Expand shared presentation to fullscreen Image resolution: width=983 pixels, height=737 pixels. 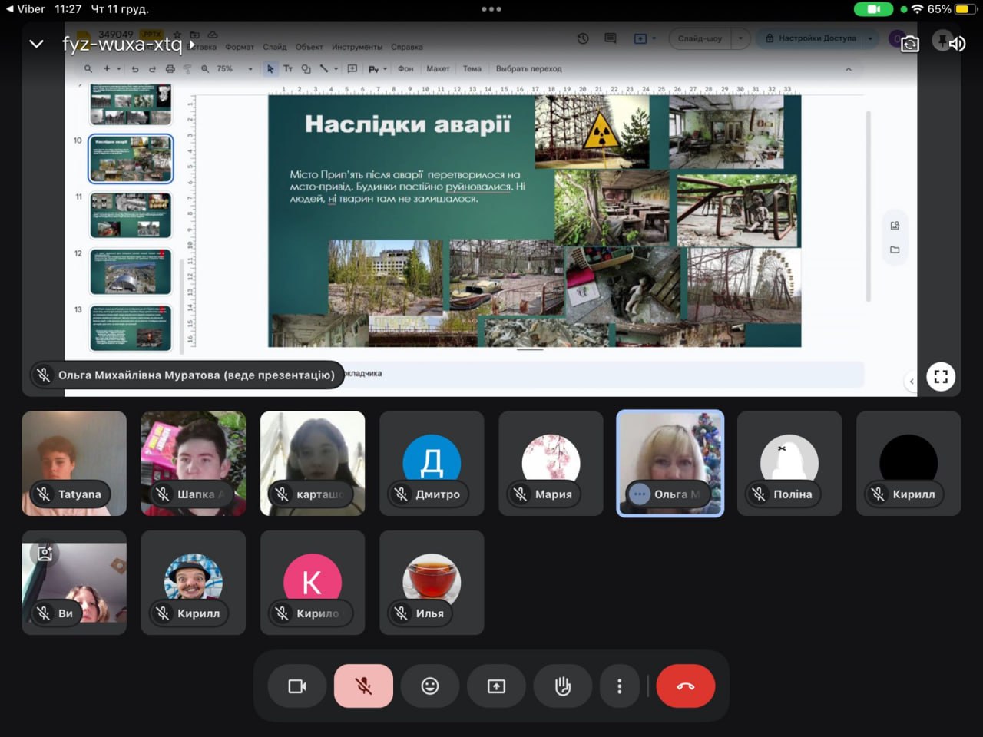tap(941, 377)
